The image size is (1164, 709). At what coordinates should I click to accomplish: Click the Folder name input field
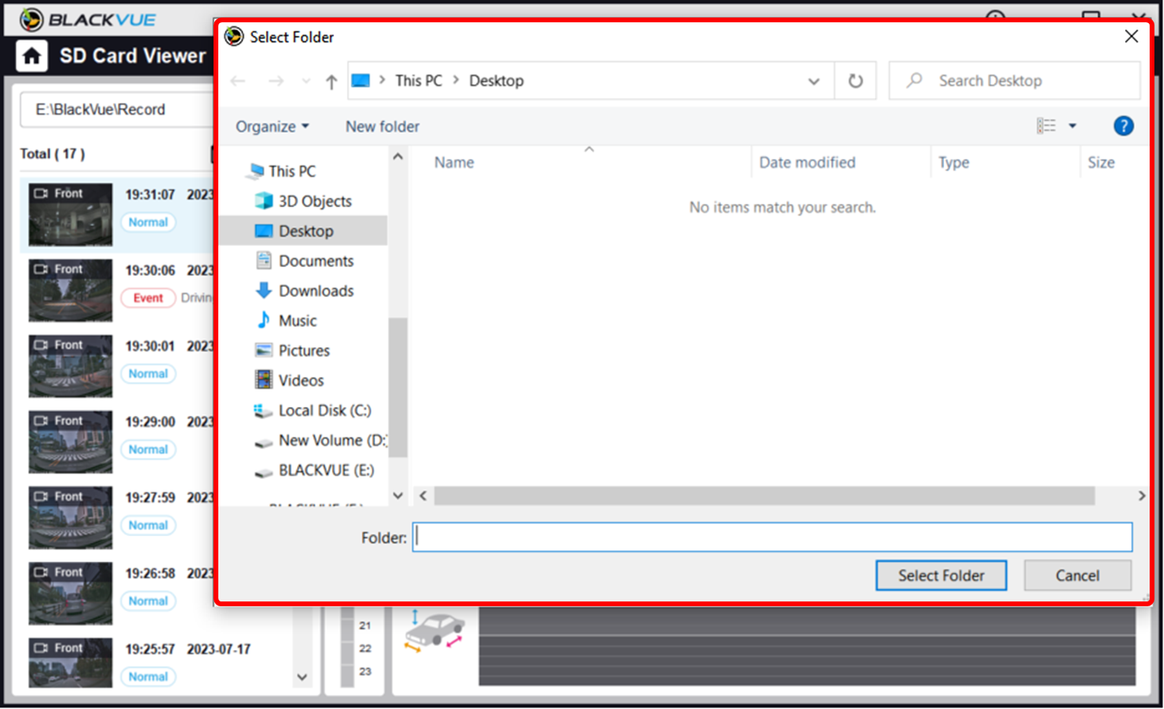point(772,538)
